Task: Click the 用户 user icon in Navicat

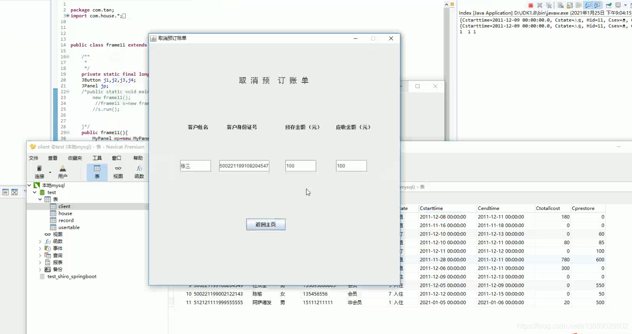Action: (x=63, y=172)
